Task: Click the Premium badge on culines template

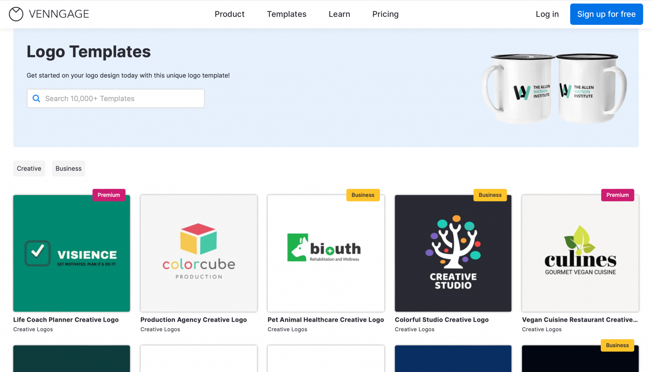Action: tap(618, 195)
